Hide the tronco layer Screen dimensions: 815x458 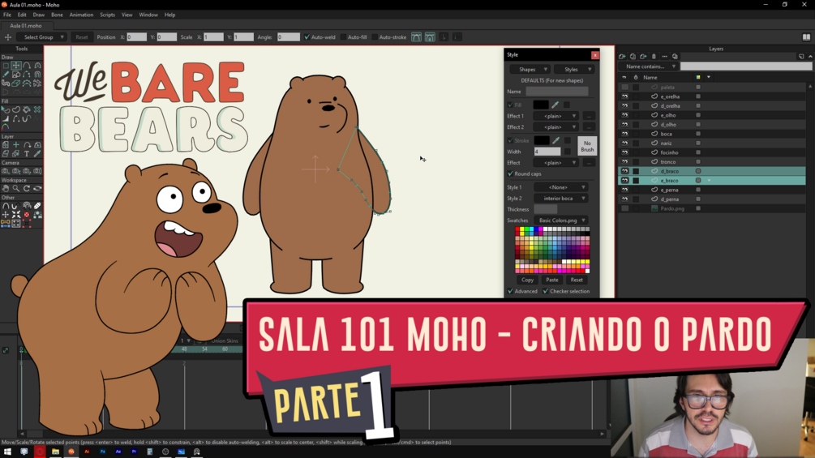(624, 162)
